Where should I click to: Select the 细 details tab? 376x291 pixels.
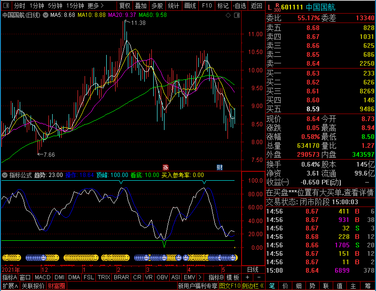coord(298,286)
